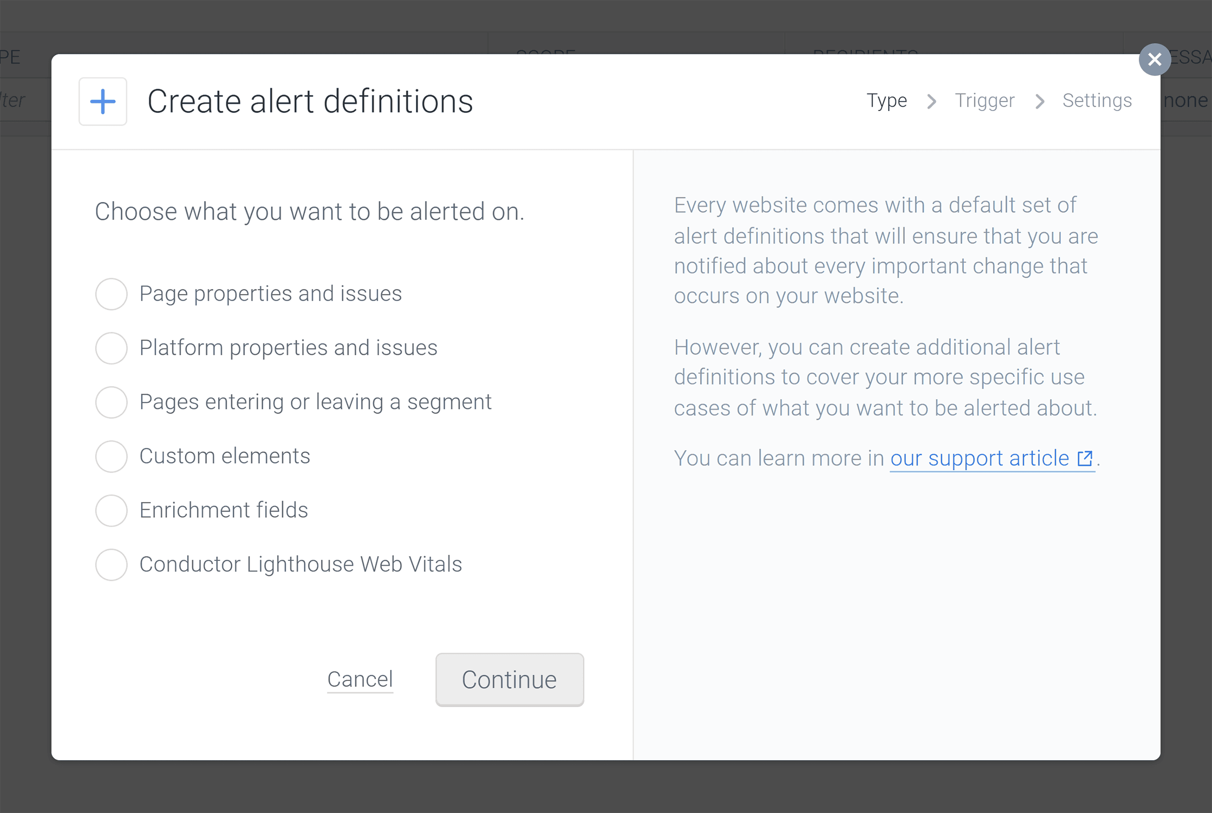Open our support article link

point(981,458)
